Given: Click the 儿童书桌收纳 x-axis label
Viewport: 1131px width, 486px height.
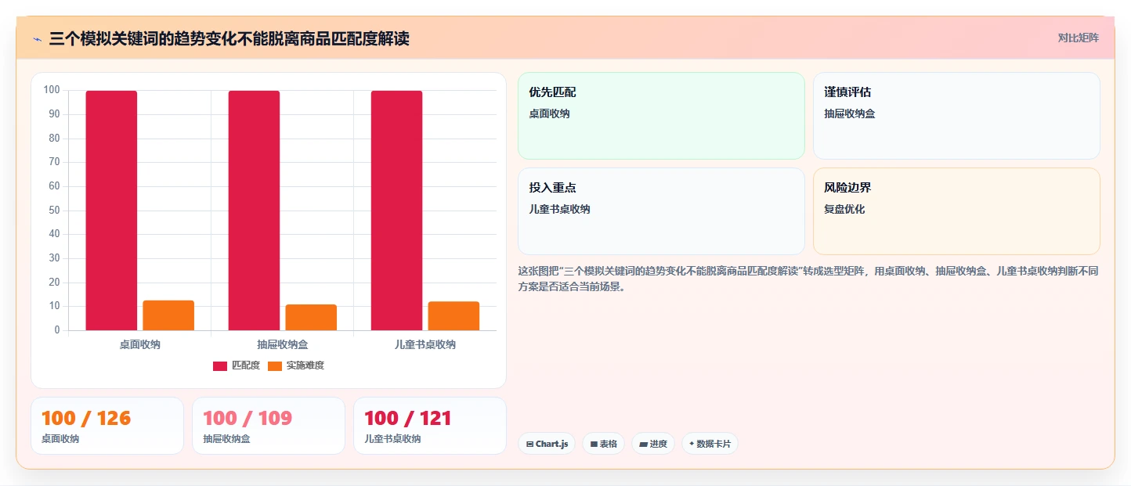Looking at the screenshot, I should (x=425, y=344).
